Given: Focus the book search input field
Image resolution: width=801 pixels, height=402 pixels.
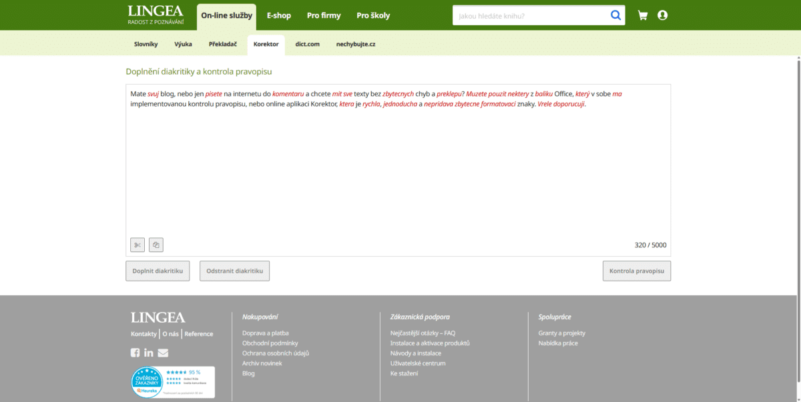Looking at the screenshot, I should (x=531, y=15).
